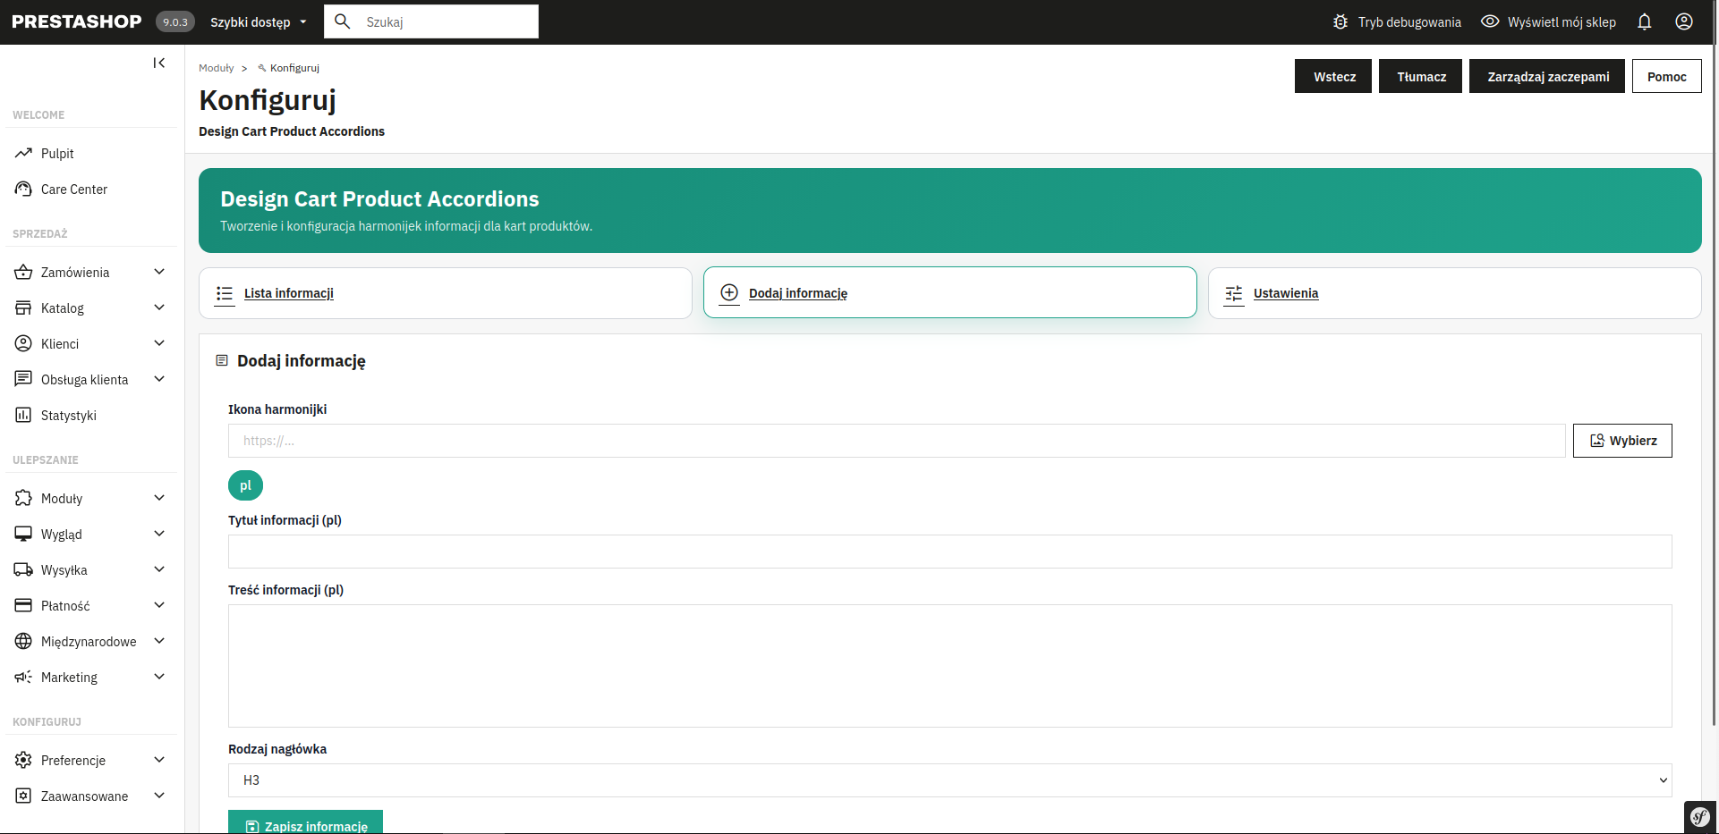Open the Szybki dostęp dropdown
This screenshot has height=834, width=1719.
click(x=259, y=22)
